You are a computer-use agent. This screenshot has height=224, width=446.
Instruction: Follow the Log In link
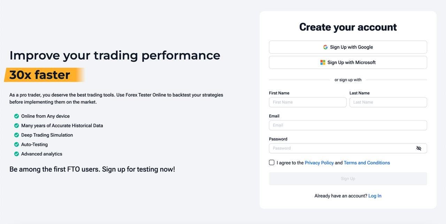tap(375, 196)
